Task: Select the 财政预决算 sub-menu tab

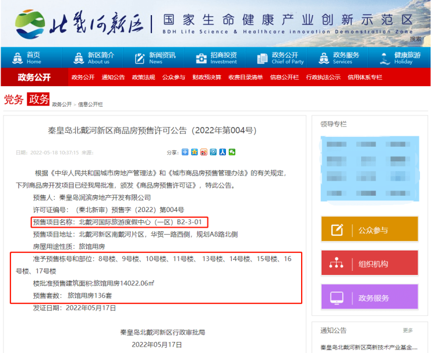Action: (207, 77)
